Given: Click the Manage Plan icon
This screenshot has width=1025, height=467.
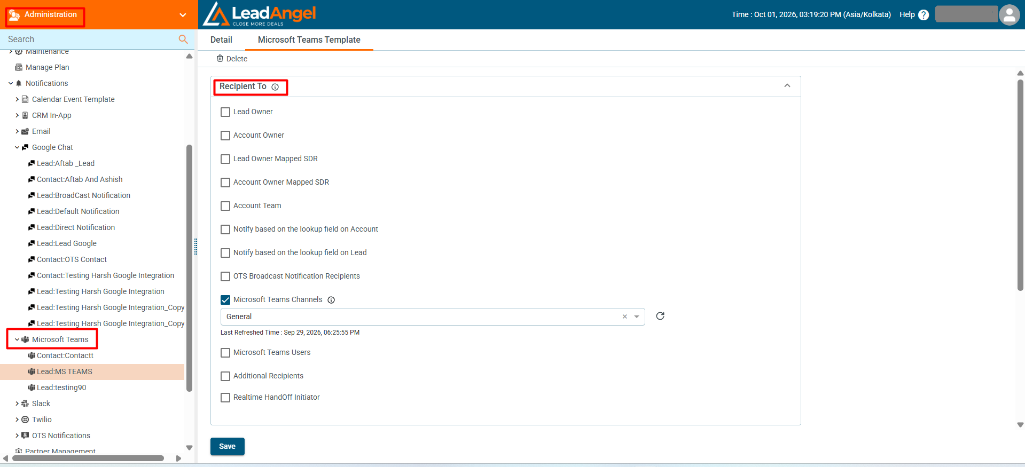Looking at the screenshot, I should click(x=19, y=67).
